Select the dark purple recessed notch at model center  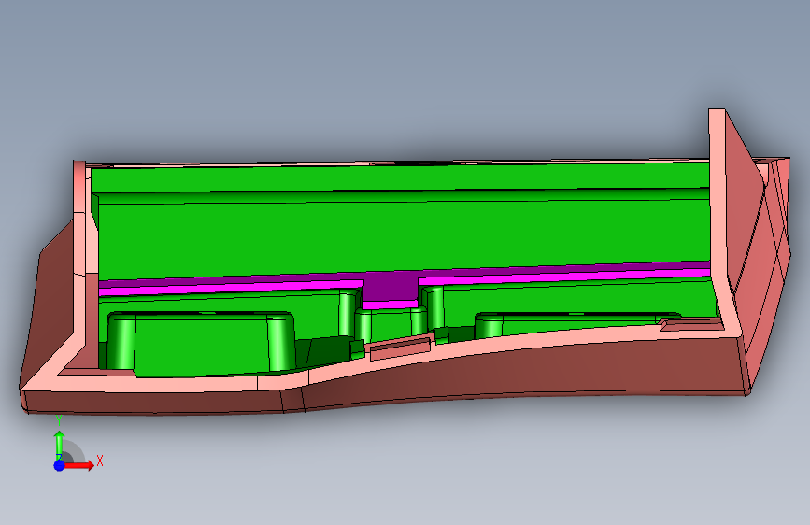[x=391, y=288]
